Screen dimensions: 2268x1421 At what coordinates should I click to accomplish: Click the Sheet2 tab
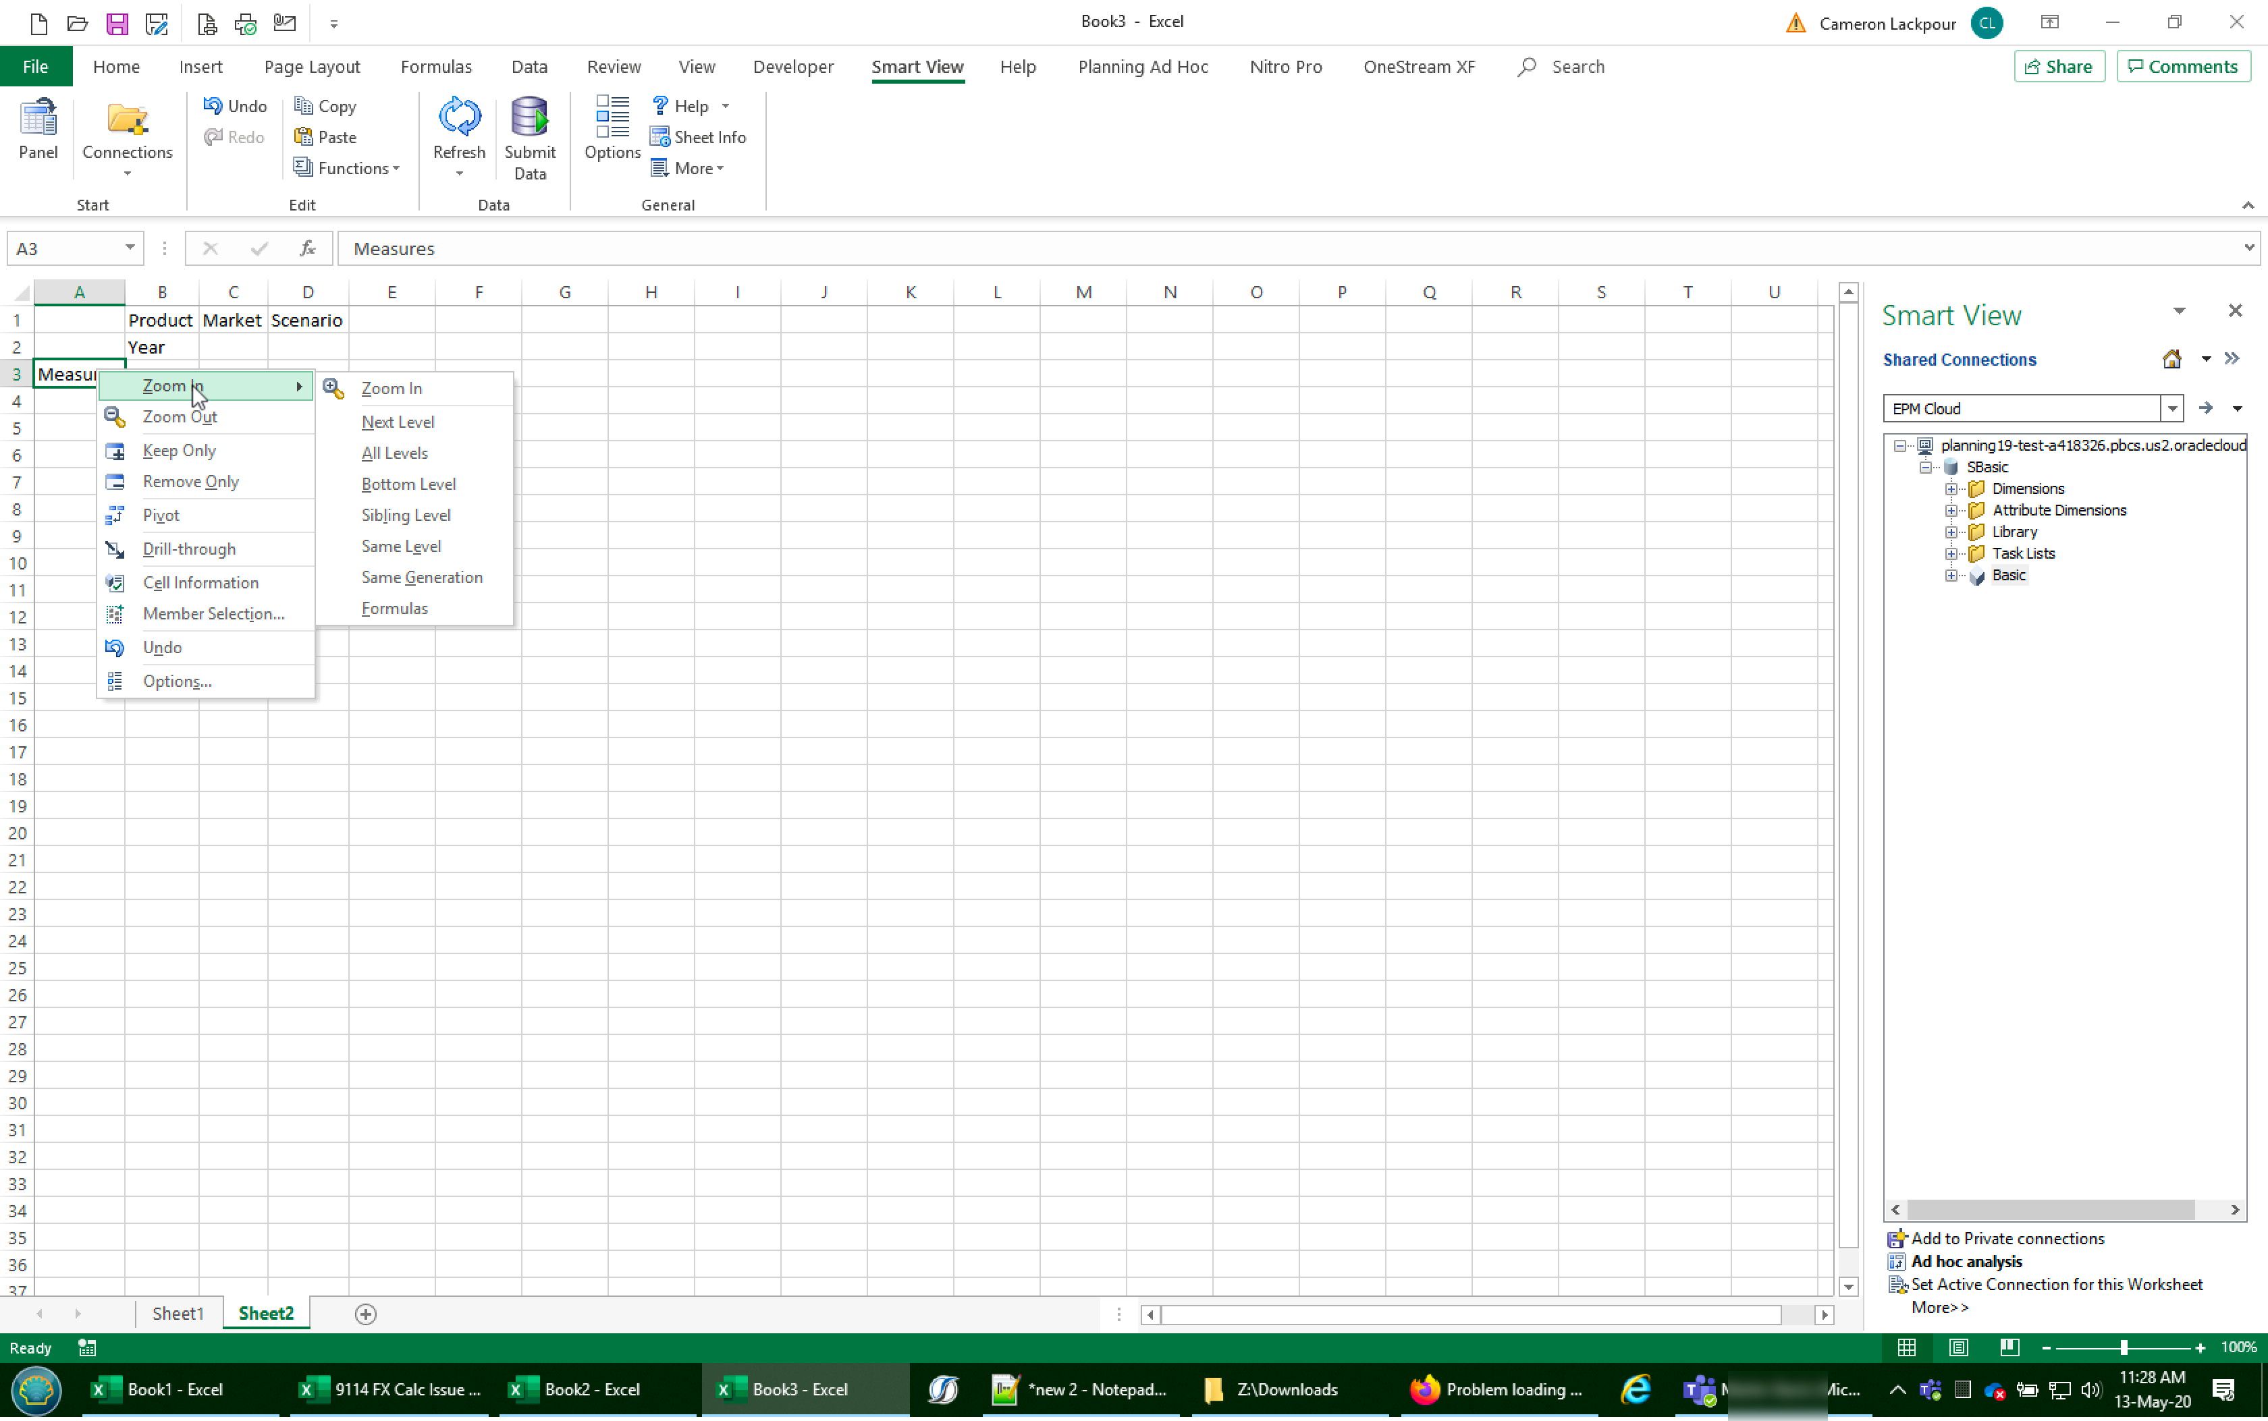click(265, 1313)
